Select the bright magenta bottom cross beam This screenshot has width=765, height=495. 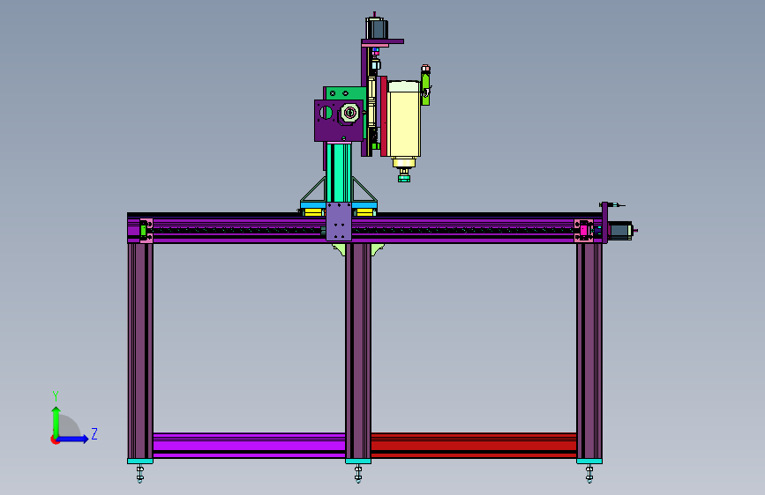point(250,445)
